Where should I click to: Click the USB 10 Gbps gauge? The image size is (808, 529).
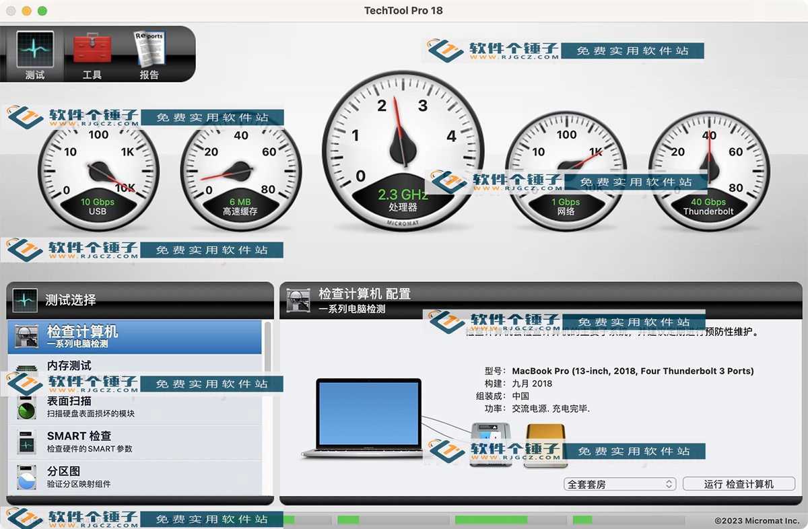(98, 171)
